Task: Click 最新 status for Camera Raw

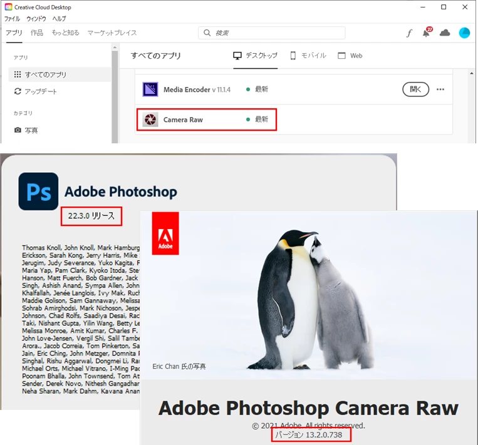Action: coord(257,119)
